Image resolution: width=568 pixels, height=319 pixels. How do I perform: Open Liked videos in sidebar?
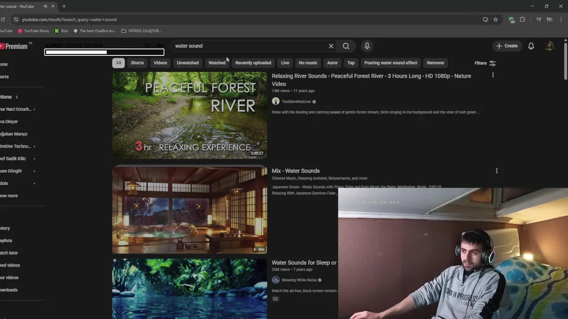tap(10, 265)
